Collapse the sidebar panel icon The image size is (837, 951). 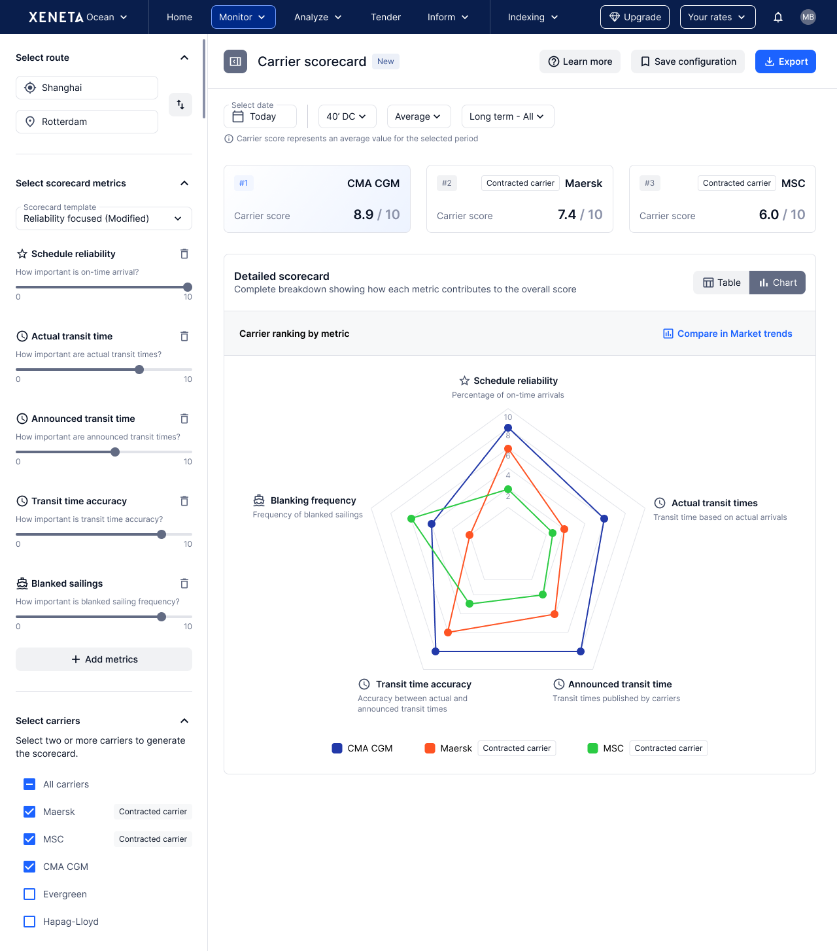click(235, 61)
